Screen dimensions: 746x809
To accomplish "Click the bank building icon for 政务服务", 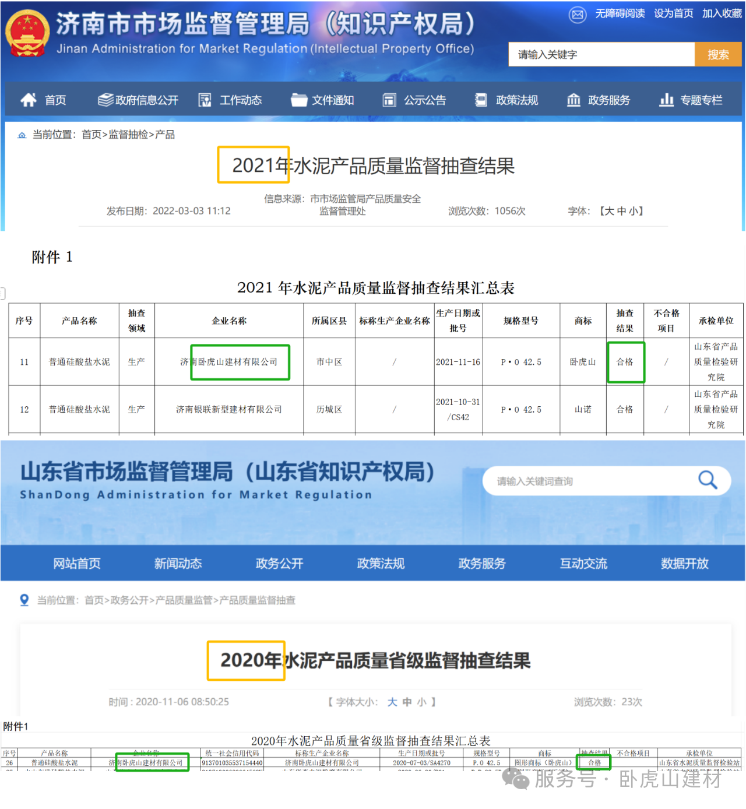I will click(573, 100).
